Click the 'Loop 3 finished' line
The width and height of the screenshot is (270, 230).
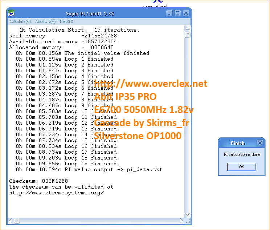pyautogui.click(x=65, y=71)
